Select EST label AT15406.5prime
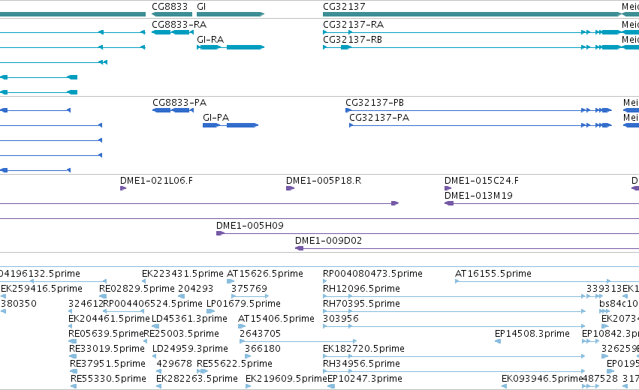639x390 pixels. (276, 319)
